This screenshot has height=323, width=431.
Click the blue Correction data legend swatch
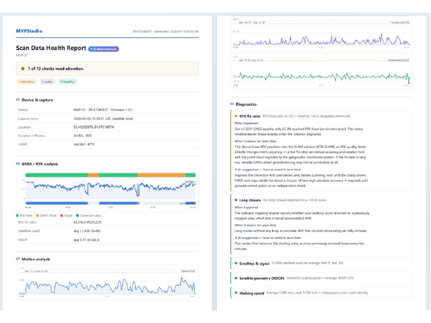[x=77, y=216]
